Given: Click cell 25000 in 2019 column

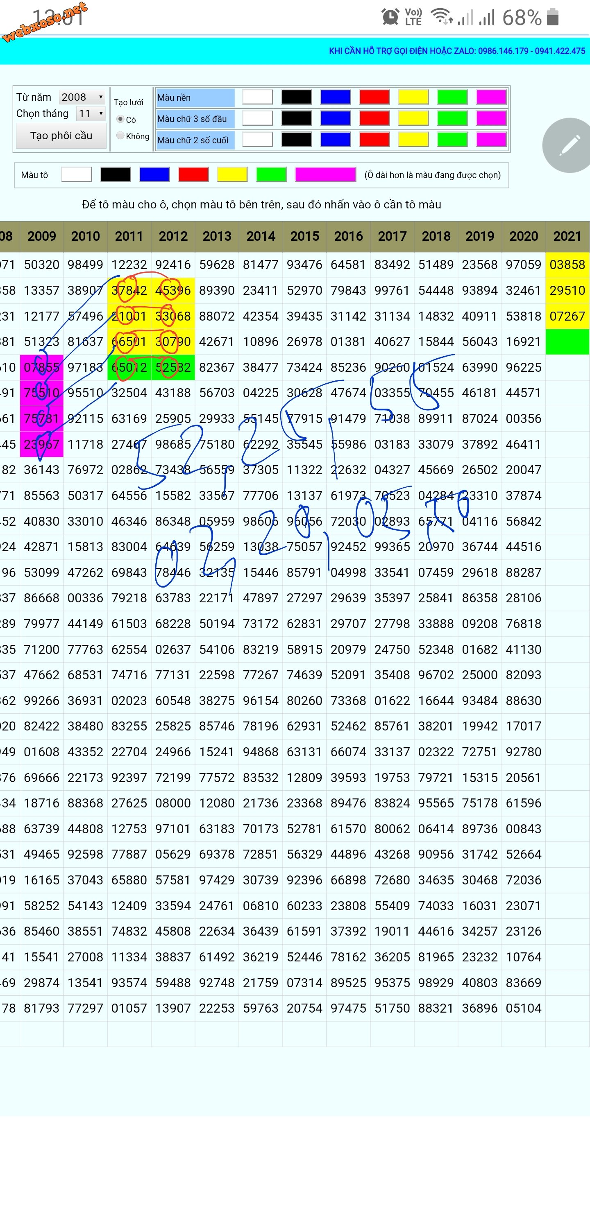Looking at the screenshot, I should pyautogui.click(x=480, y=675).
